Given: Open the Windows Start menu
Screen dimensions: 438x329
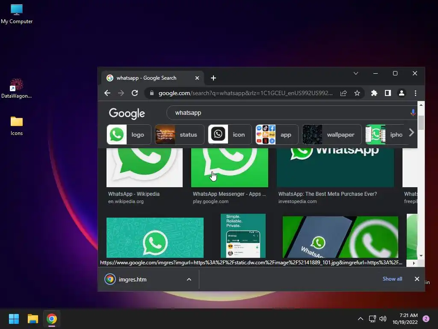Looking at the screenshot, I should tap(14, 319).
